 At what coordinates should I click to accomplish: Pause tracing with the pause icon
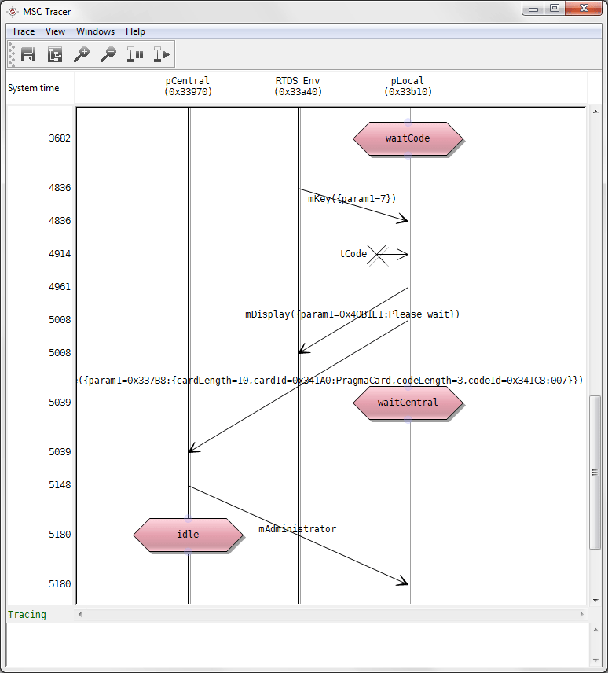click(x=135, y=54)
